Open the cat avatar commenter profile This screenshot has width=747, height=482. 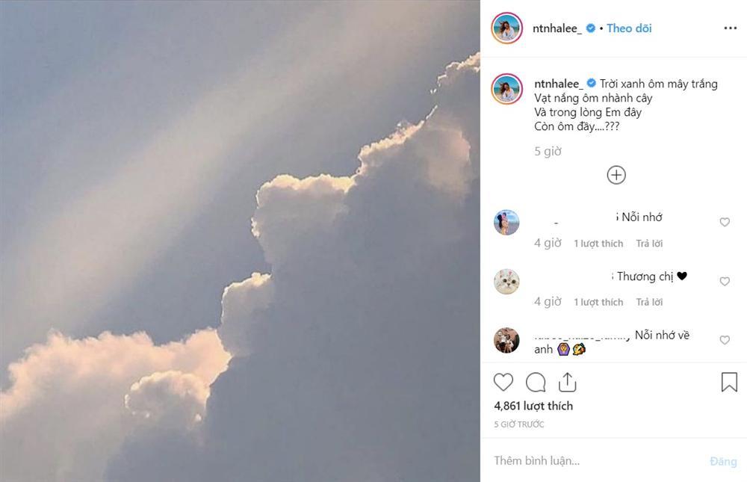(506, 282)
